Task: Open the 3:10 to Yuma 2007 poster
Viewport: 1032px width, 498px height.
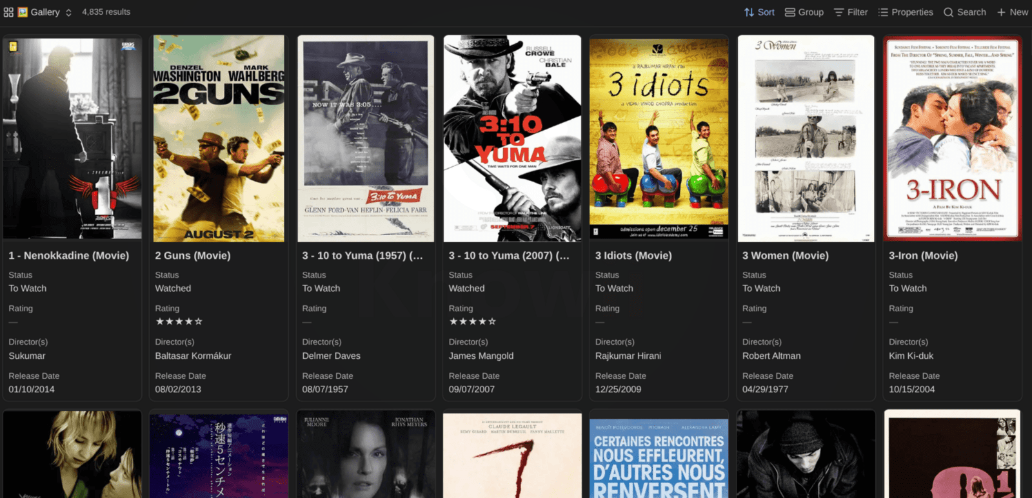Action: click(512, 139)
